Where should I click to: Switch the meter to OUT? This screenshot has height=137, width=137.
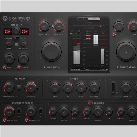coord(94,19)
